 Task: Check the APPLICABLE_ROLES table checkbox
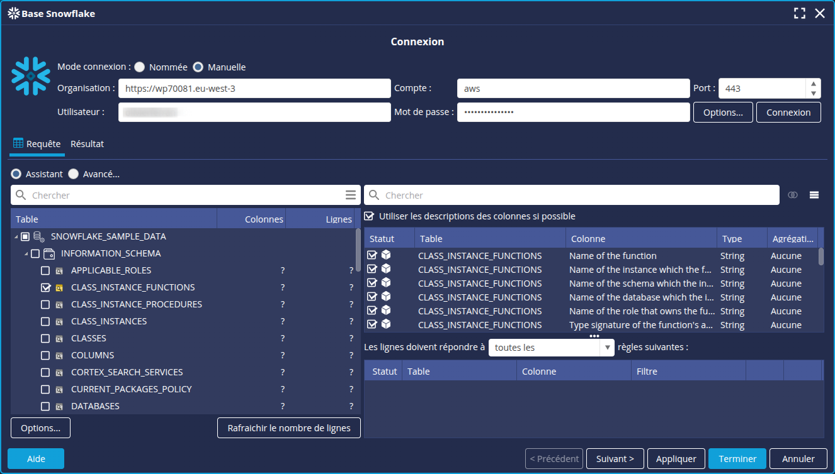[45, 271]
